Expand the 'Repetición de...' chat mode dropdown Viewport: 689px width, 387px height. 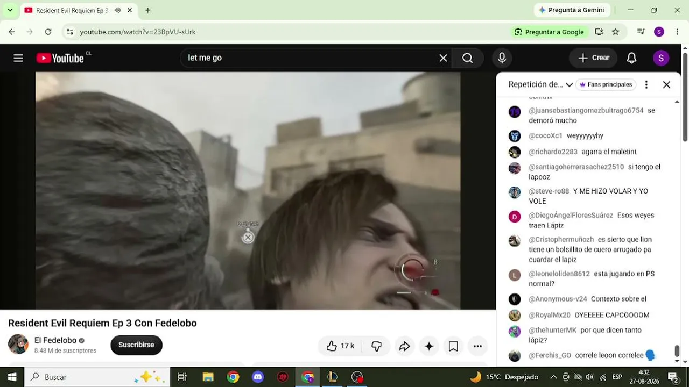(540, 84)
